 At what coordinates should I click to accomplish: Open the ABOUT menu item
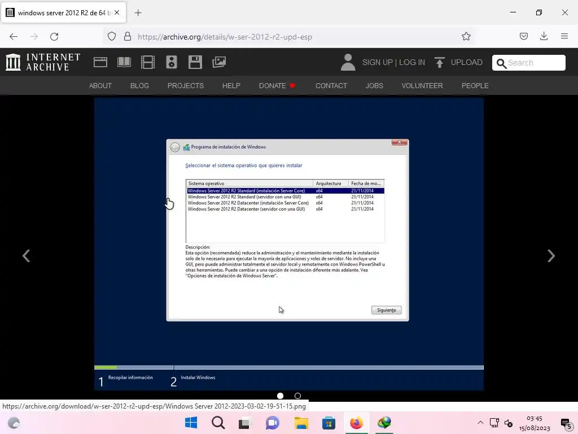(x=100, y=86)
